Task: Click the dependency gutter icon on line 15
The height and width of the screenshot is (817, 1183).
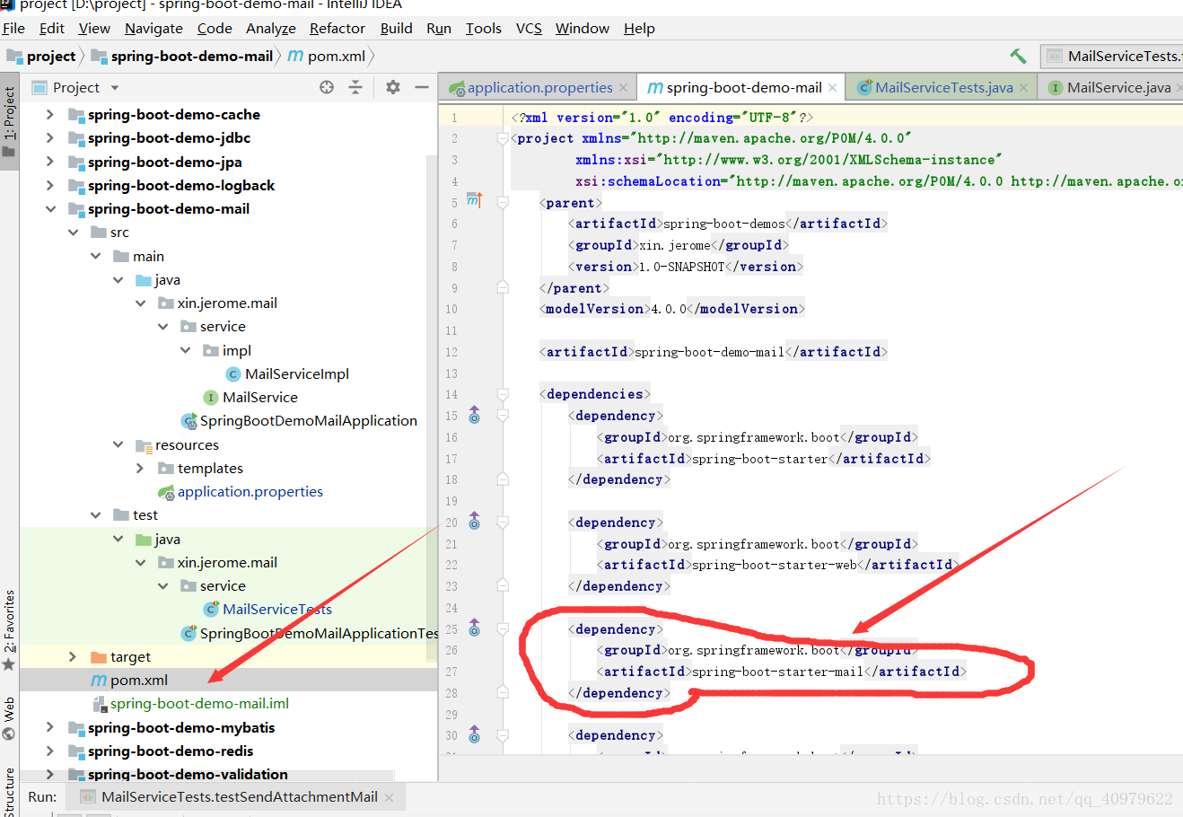Action: coord(474,416)
